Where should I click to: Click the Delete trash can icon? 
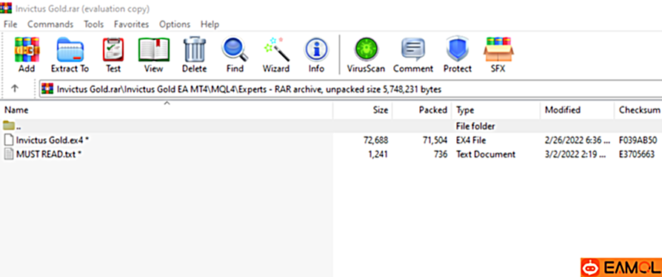[195, 49]
